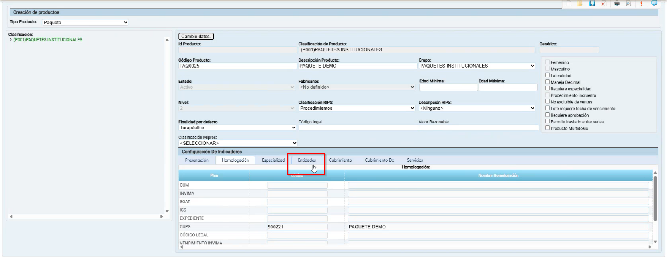Click the classification panel scroll-down arrow
The image size is (667, 257).
167,211
